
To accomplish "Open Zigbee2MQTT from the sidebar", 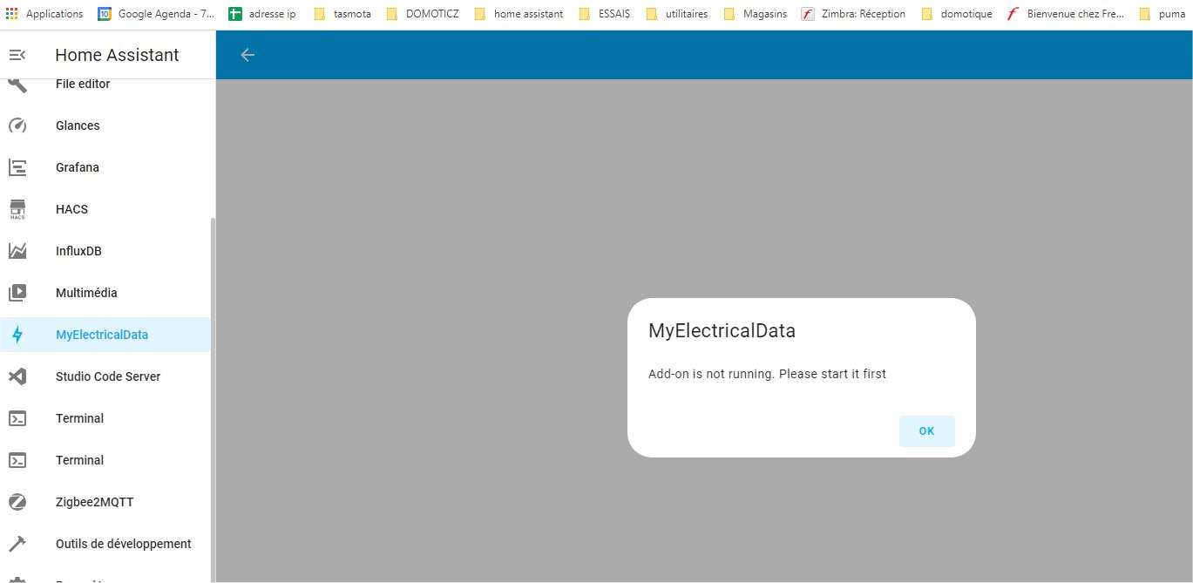I will [105, 502].
